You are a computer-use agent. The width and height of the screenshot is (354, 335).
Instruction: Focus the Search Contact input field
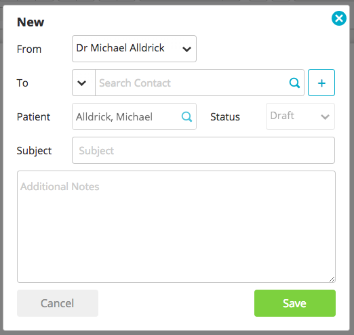(x=192, y=83)
